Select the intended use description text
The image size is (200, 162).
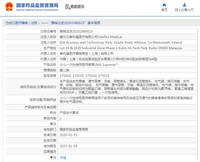tap(126, 100)
